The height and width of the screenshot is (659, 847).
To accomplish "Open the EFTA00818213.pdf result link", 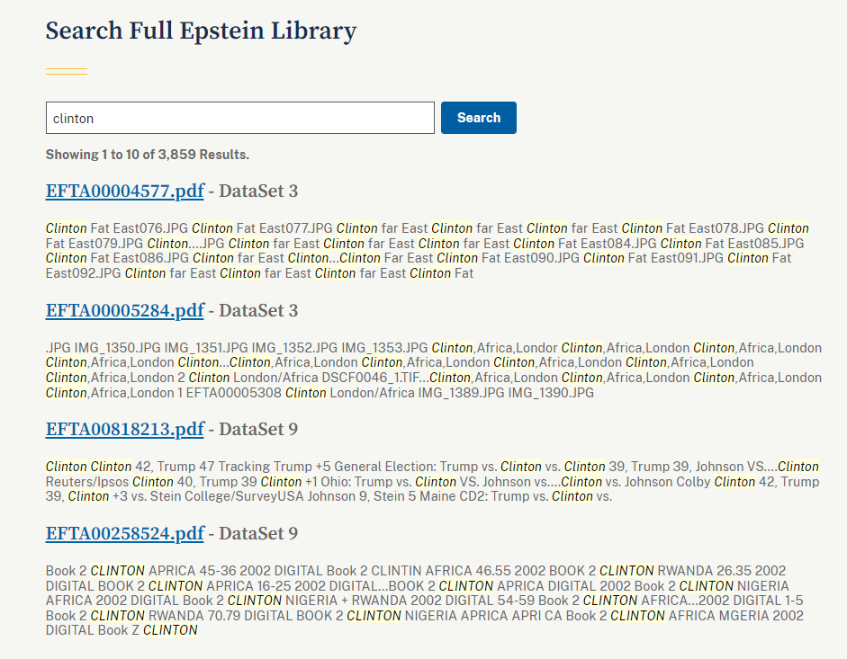I will (x=125, y=430).
